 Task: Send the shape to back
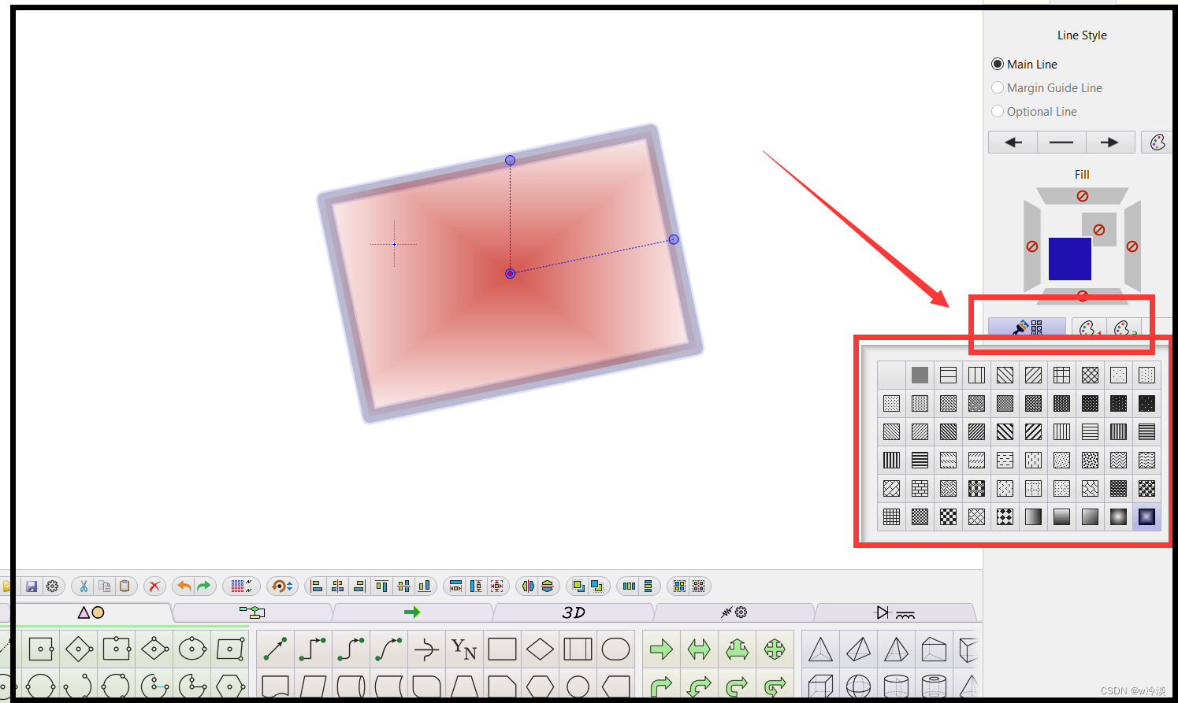tap(597, 586)
